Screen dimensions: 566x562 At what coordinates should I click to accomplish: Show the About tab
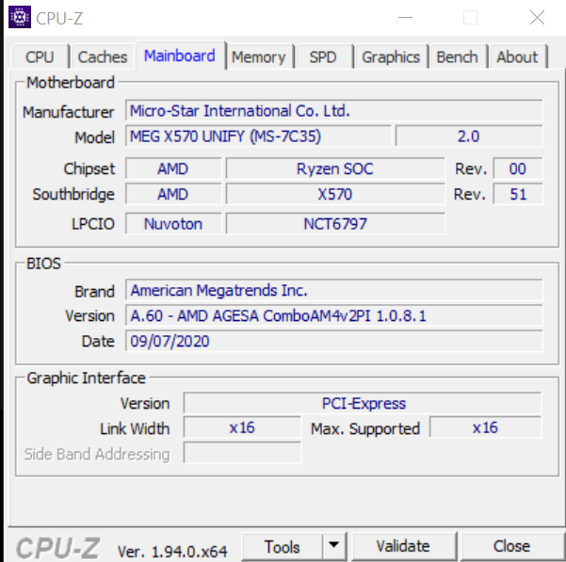click(x=517, y=57)
